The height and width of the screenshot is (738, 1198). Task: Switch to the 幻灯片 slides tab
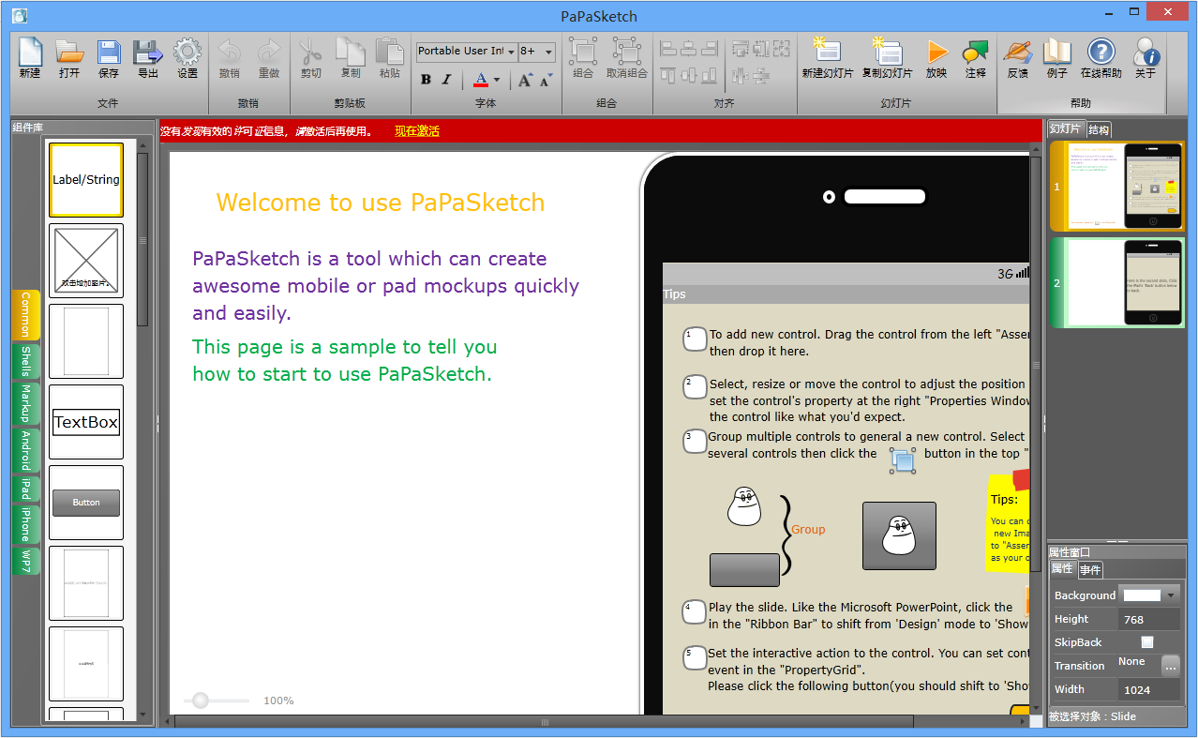click(1066, 129)
